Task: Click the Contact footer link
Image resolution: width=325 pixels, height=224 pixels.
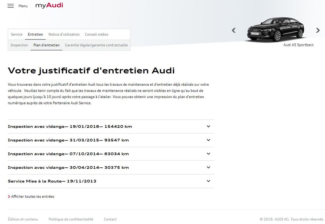Action: (x=110, y=219)
